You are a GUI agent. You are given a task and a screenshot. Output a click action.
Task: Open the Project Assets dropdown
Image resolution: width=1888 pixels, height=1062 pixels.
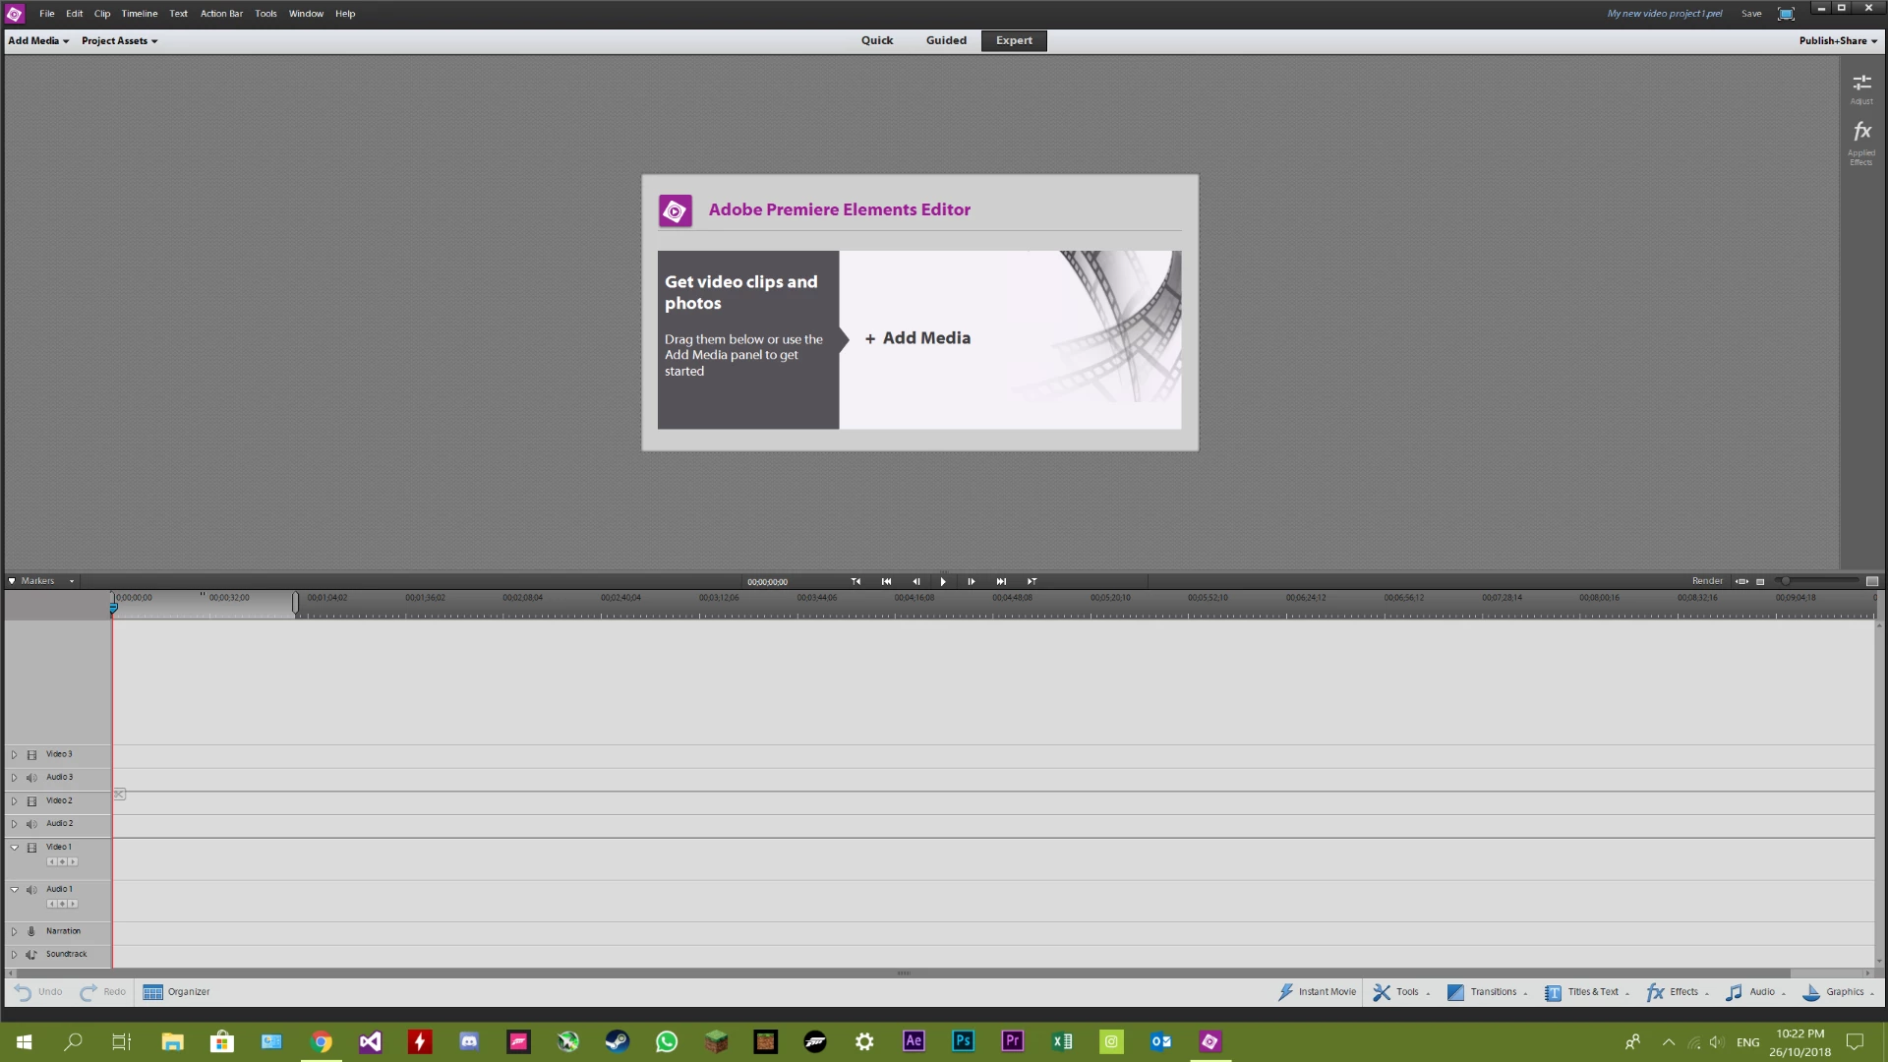119,41
